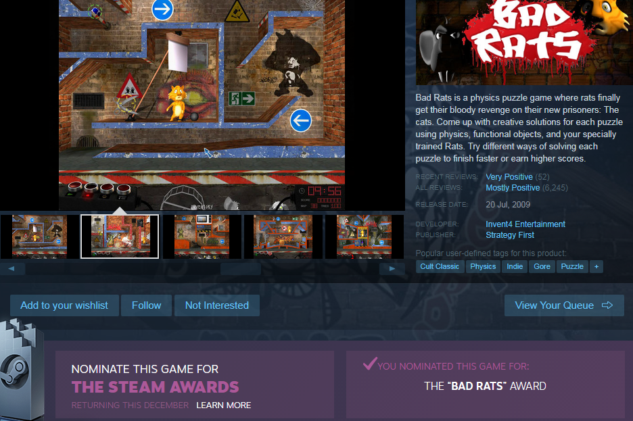The height and width of the screenshot is (421, 633).
Task: Click the plus button to add more tags
Action: pos(596,266)
